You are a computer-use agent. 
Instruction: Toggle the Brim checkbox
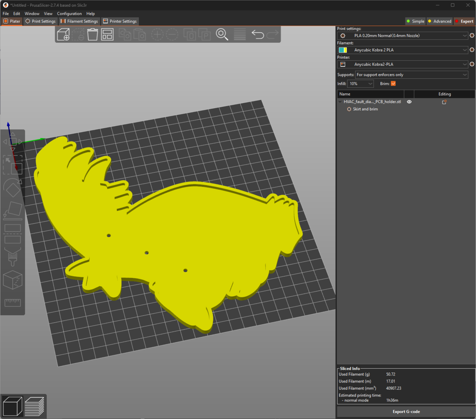(393, 84)
